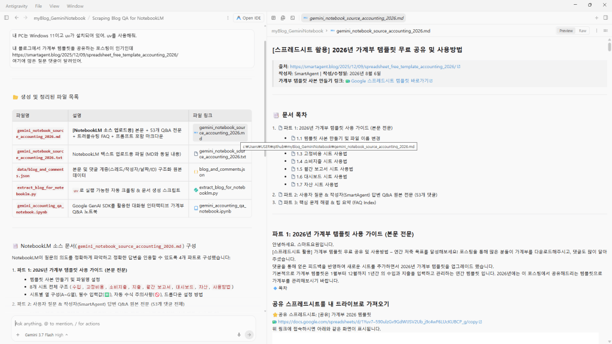Image resolution: width=612 pixels, height=344 pixels.
Task: Toggle the left sidebar panel icon
Action: click(6, 17)
